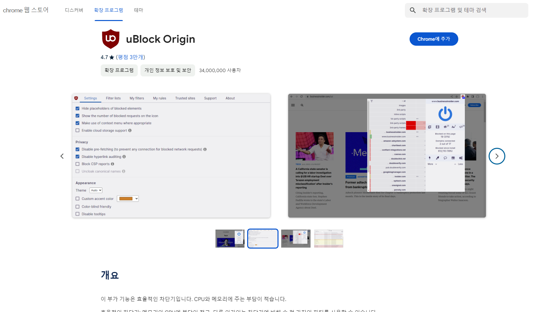Open the businessinsider popup screenshot
Screen dimensions: 541x312
[x=387, y=156]
